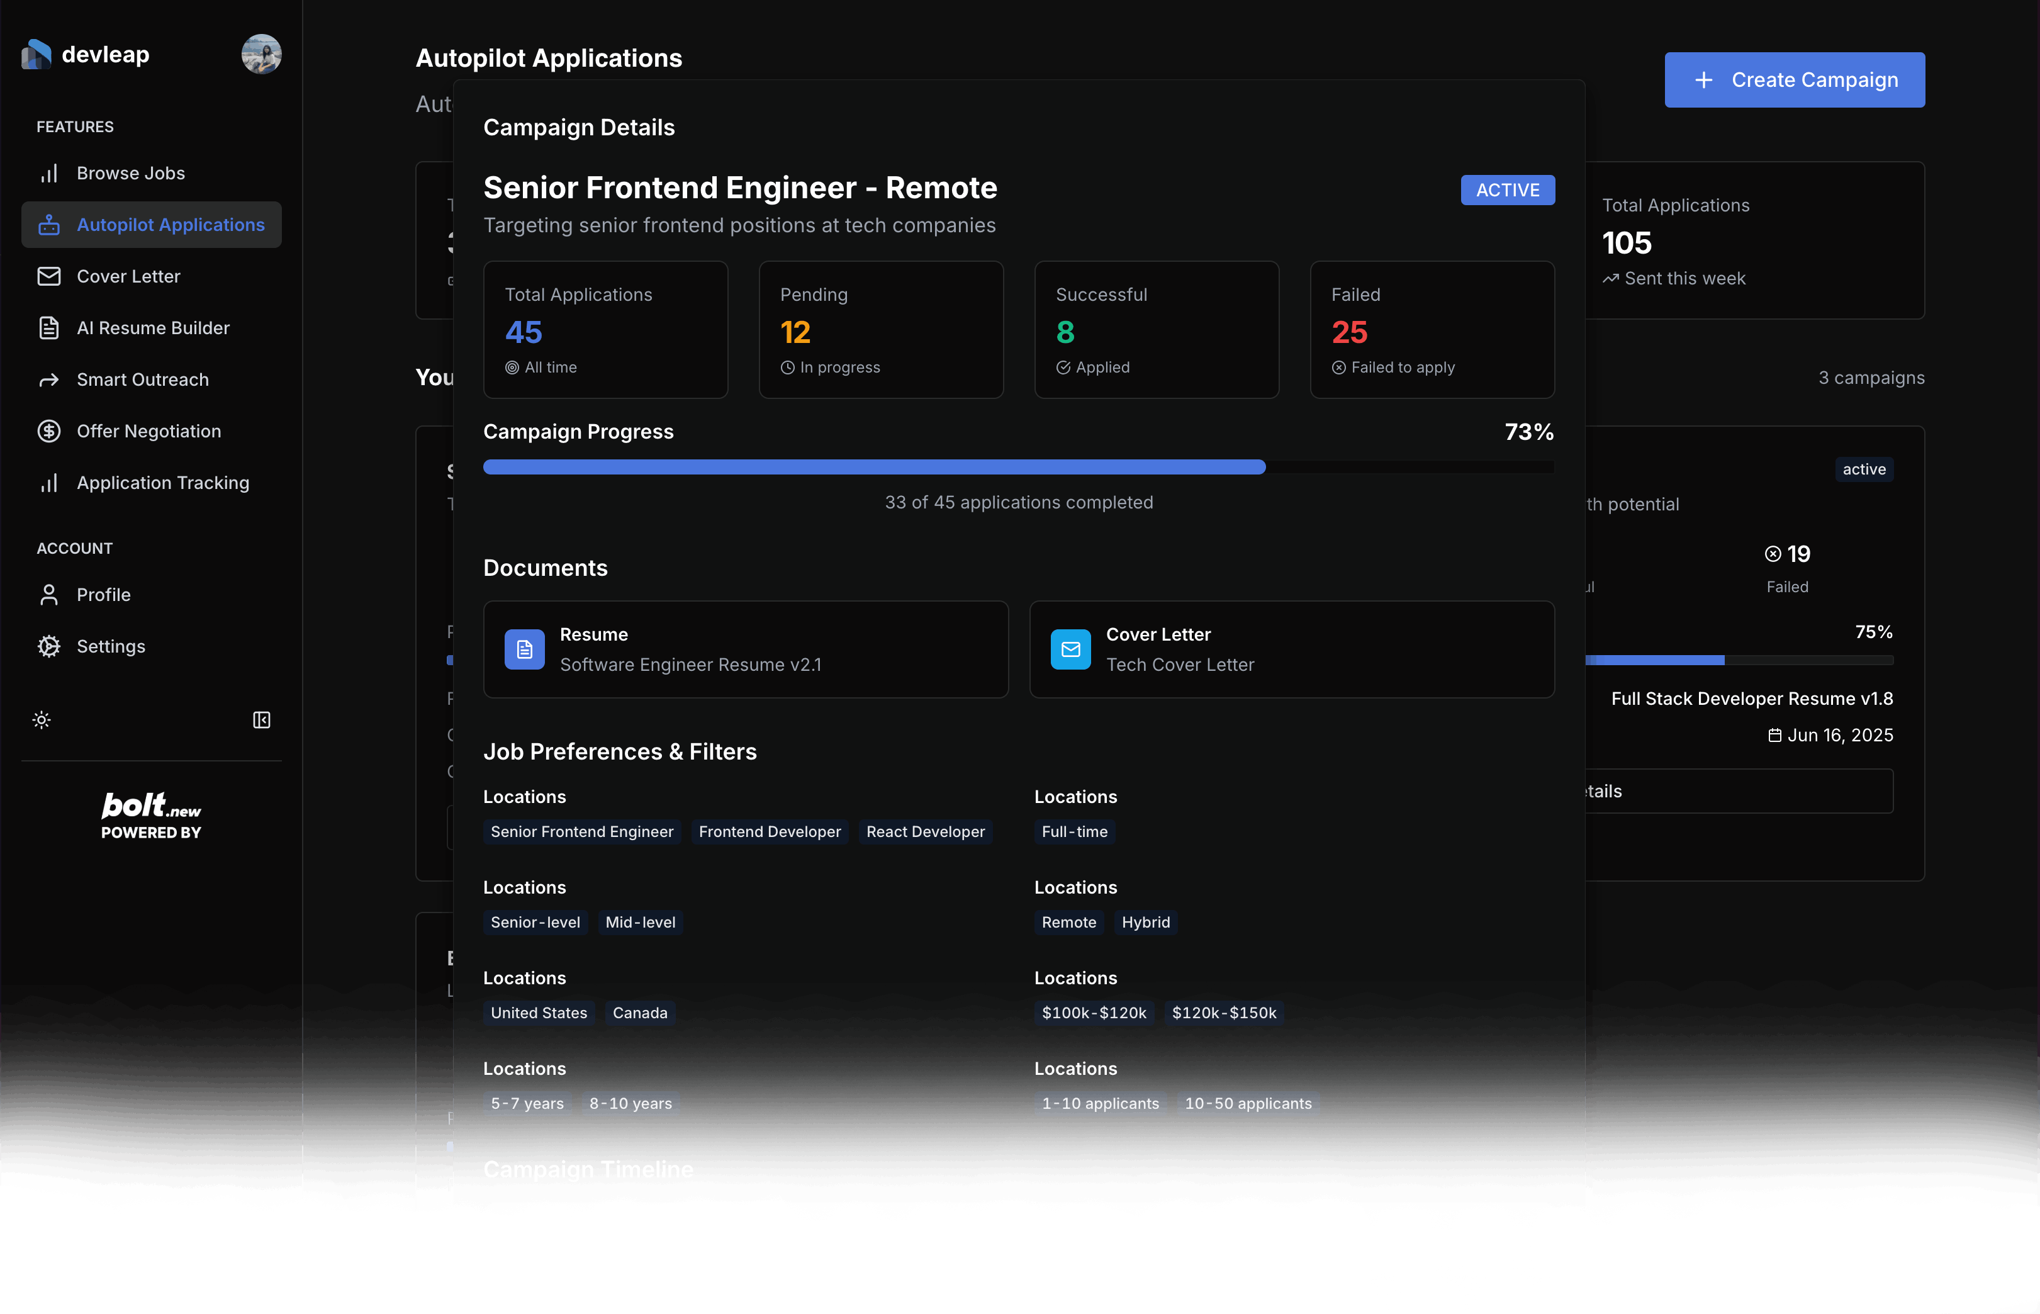Click the target icon beside All time
2040x1314 pixels.
click(x=512, y=368)
